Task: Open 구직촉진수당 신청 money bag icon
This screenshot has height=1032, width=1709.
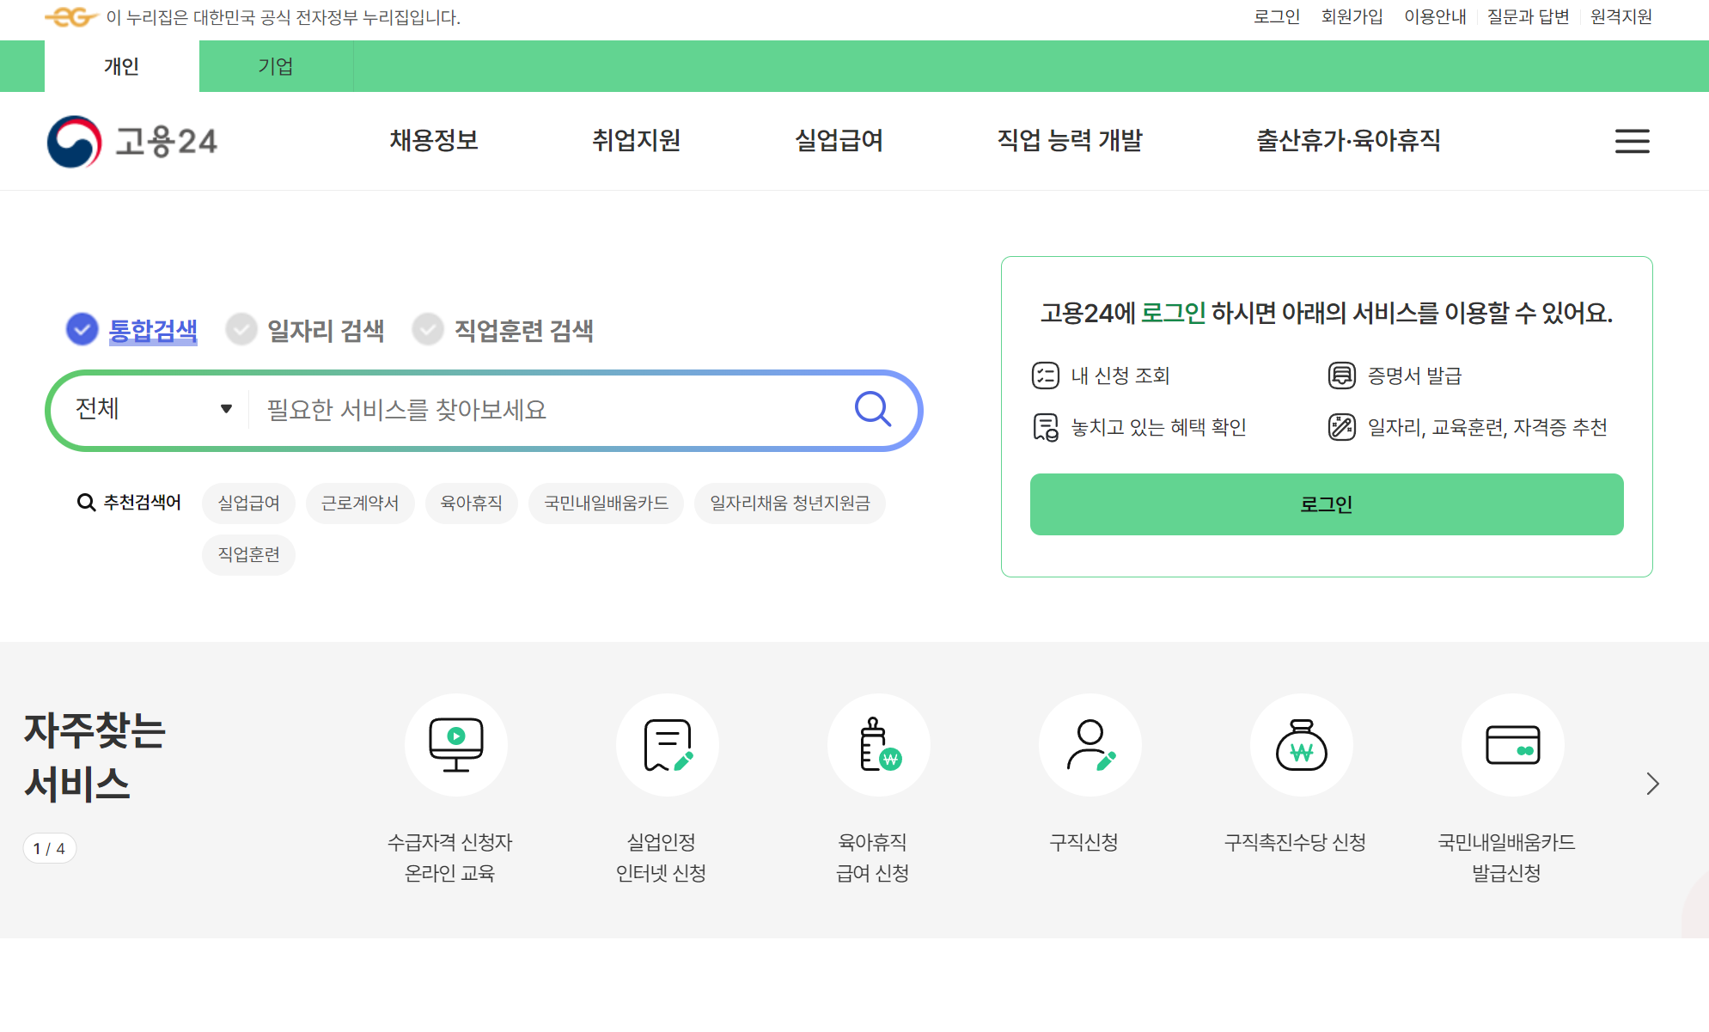Action: tap(1301, 744)
